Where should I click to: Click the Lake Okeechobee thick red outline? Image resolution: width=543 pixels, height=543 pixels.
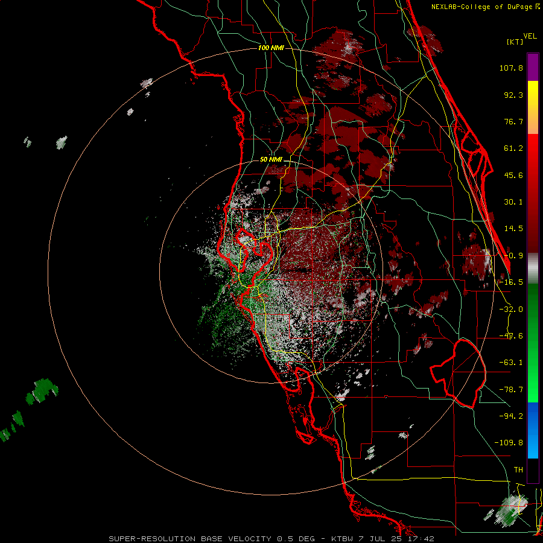(458, 373)
